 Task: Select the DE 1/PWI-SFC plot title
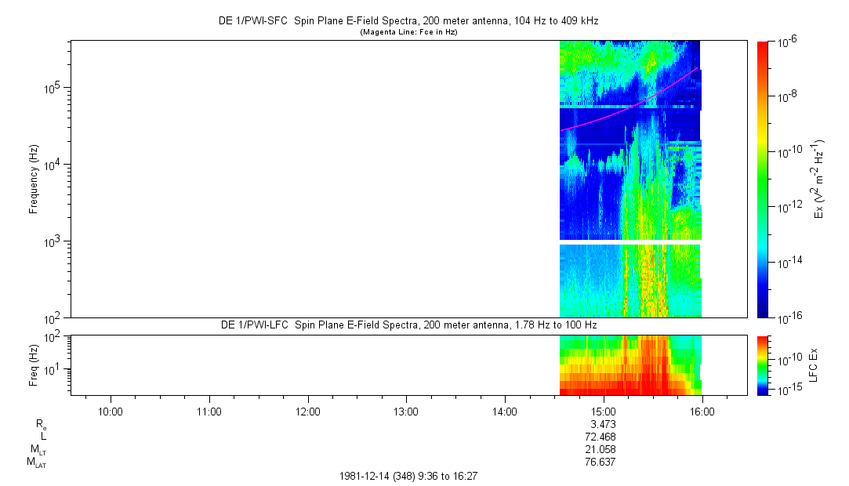pos(408,21)
